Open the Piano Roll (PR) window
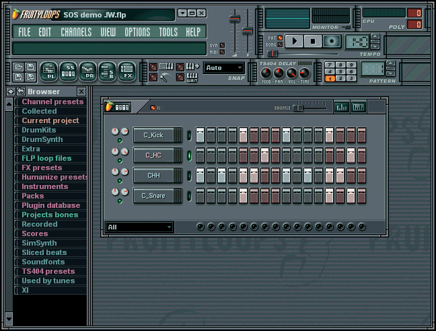The width and height of the screenshot is (436, 331). [87, 71]
